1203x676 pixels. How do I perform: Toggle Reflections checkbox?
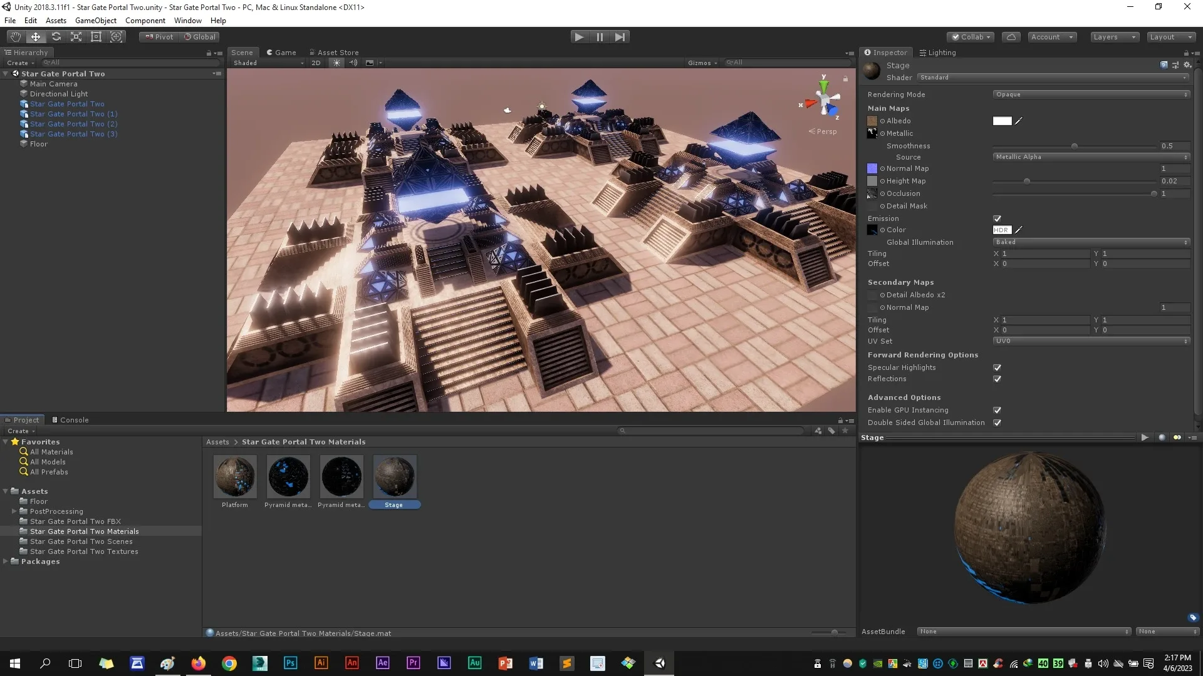(997, 379)
